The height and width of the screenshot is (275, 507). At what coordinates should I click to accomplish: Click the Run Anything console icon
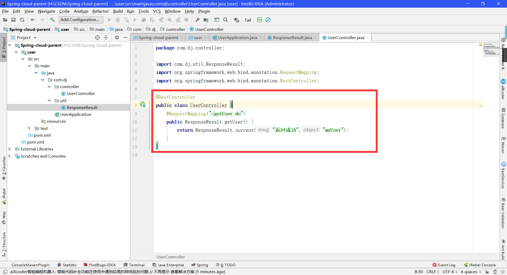217,20
